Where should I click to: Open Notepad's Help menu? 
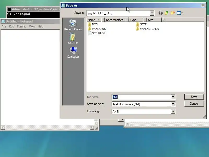(x=41, y=26)
